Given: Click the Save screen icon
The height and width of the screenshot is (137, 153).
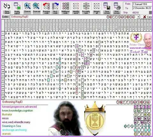Looking at the screenshot, I should (x=107, y=6).
